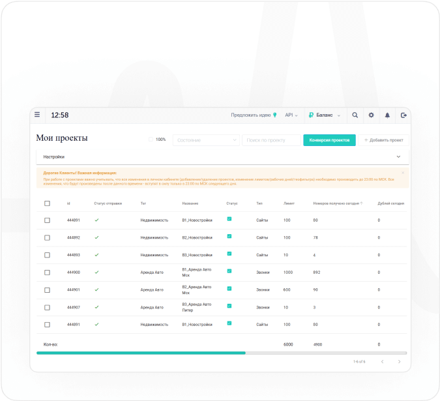Open the API dropdown menu

tap(291, 115)
